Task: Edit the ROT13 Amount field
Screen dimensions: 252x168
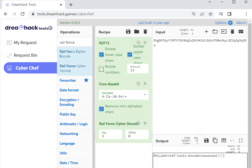Action: coord(138,69)
